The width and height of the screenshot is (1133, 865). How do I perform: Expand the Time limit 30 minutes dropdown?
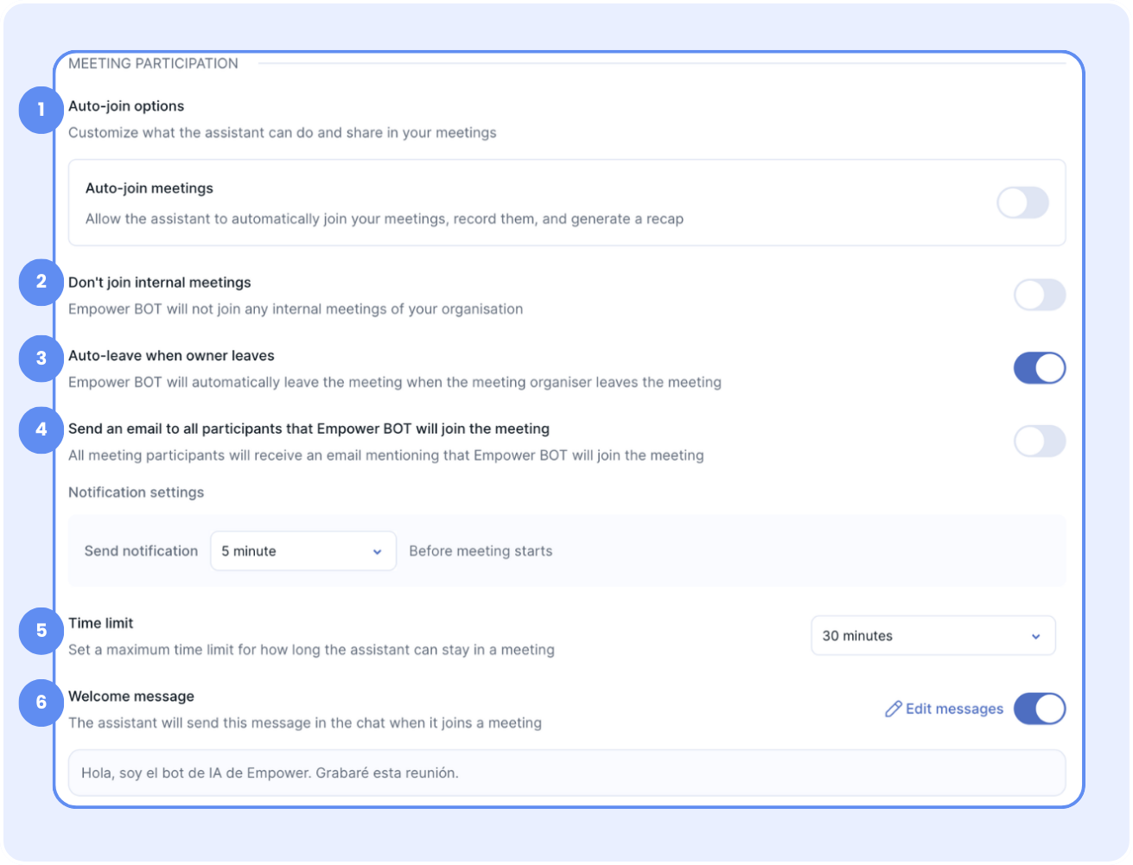(932, 636)
